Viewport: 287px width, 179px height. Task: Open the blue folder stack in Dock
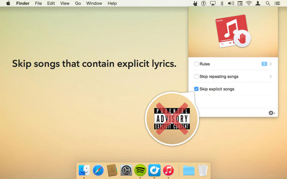coord(189,171)
